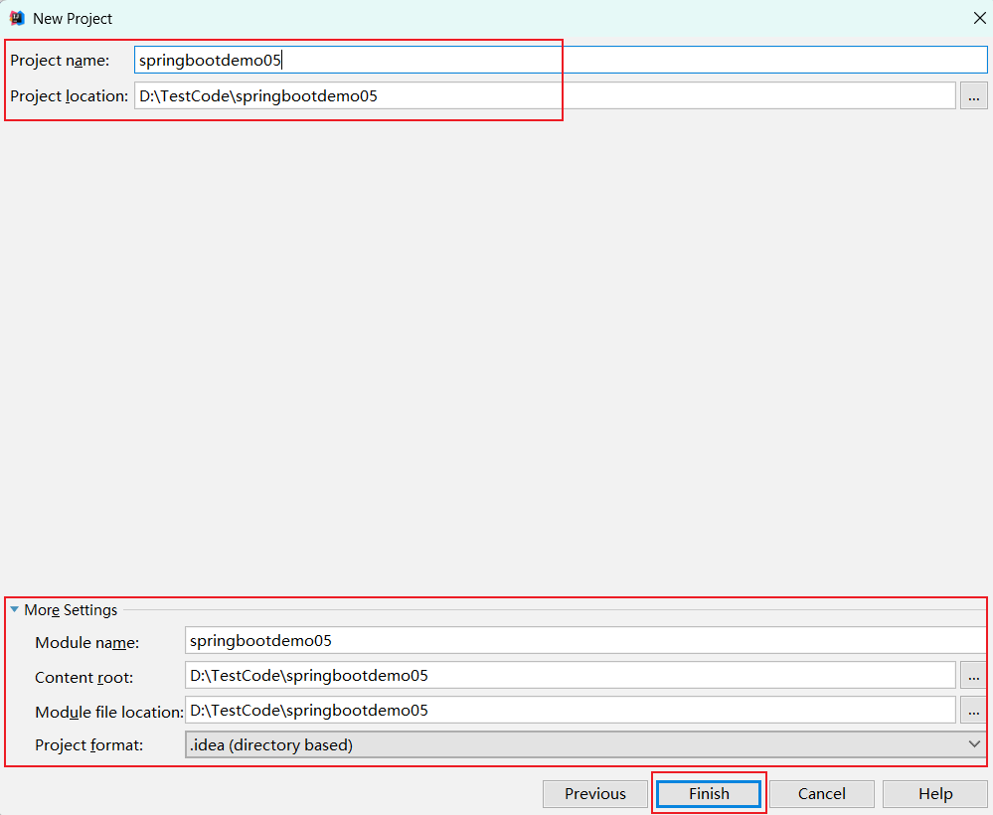
Task: Collapse the More Settings section
Action: (x=15, y=610)
